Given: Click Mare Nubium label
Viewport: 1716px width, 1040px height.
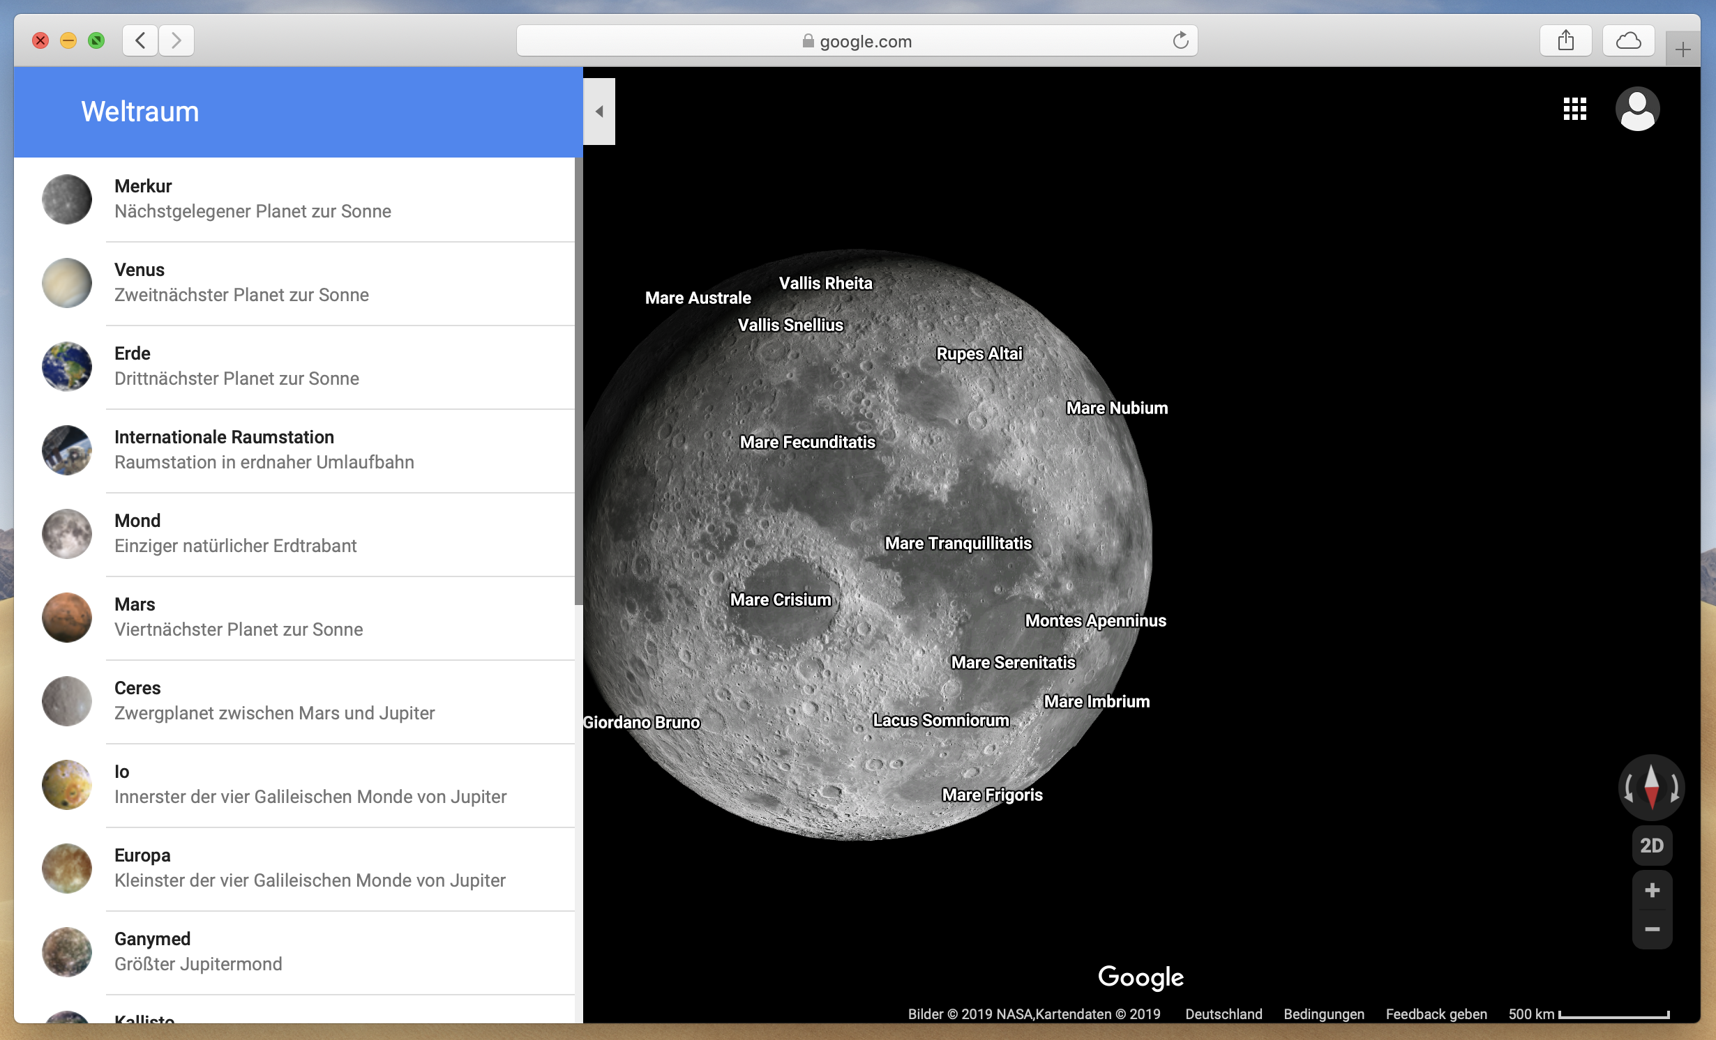Looking at the screenshot, I should point(1117,408).
